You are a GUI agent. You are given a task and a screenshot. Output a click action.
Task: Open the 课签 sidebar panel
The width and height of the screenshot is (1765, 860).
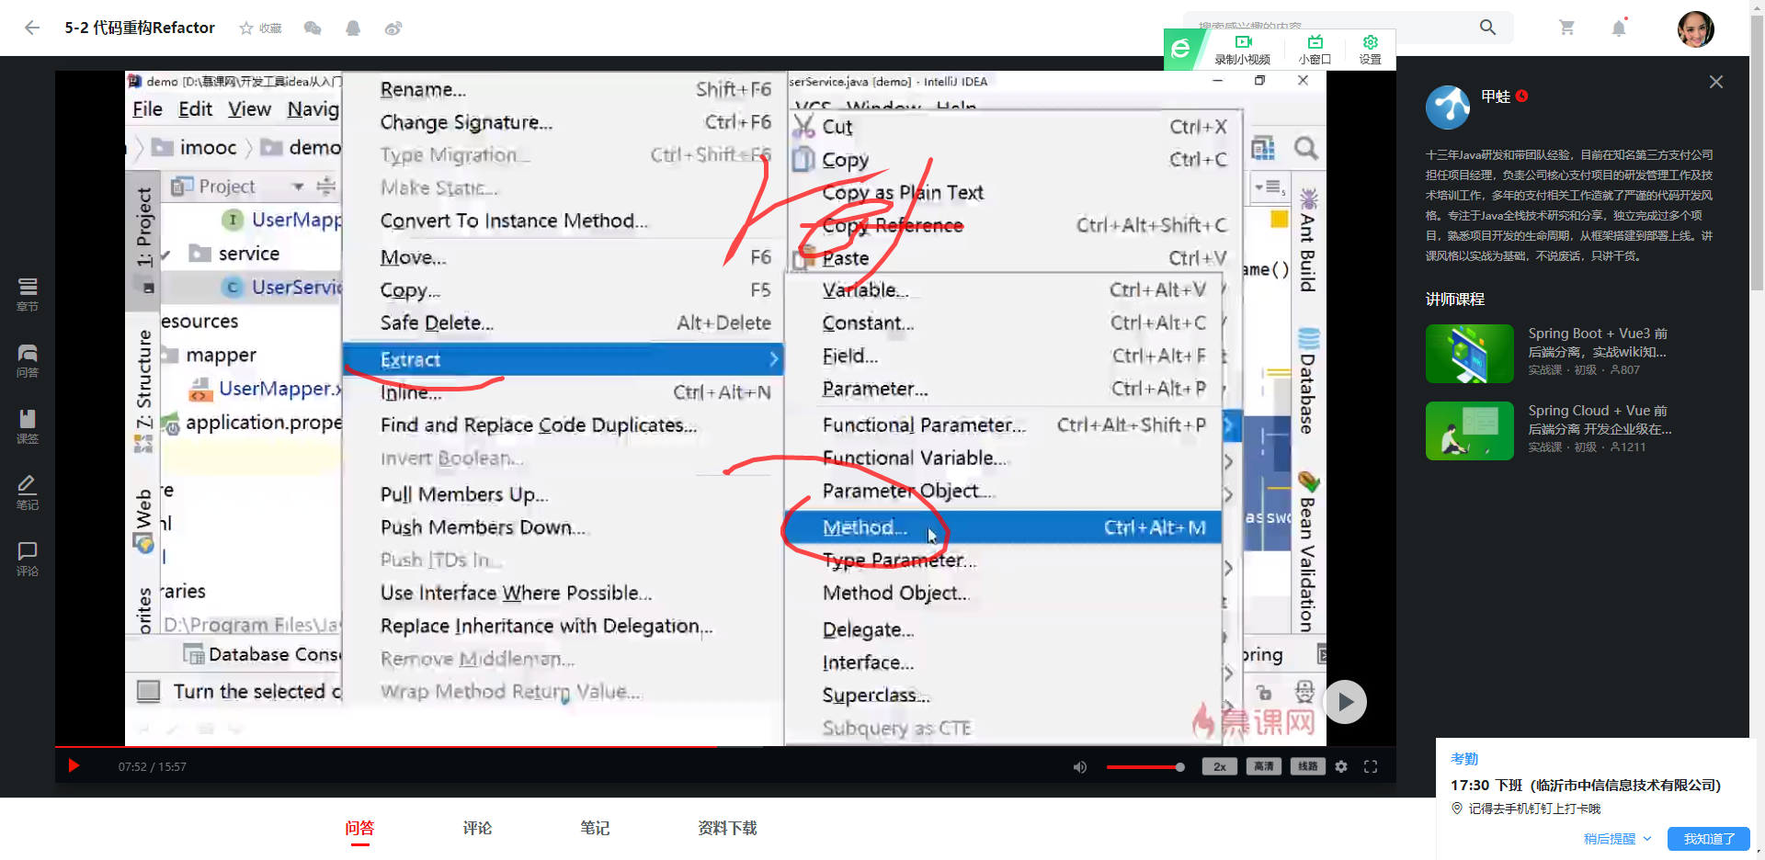(x=28, y=427)
